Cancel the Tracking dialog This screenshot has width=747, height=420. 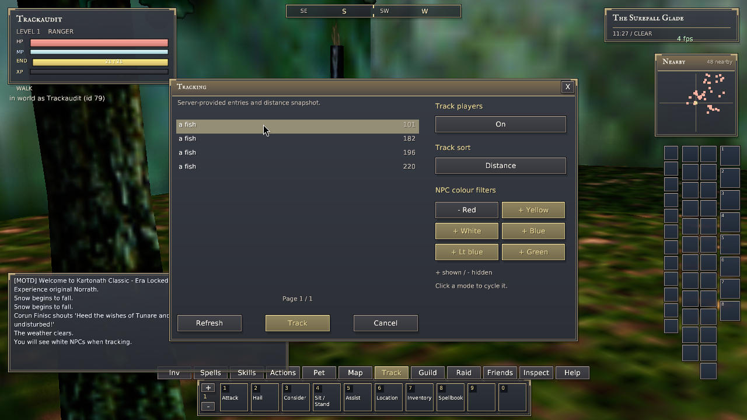(x=386, y=323)
